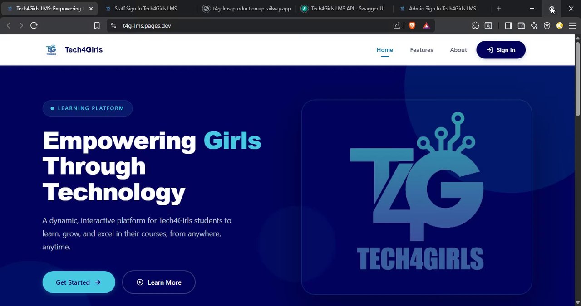Image resolution: width=581 pixels, height=306 pixels.
Task: Click the browser forward arrow
Action: pos(21,26)
